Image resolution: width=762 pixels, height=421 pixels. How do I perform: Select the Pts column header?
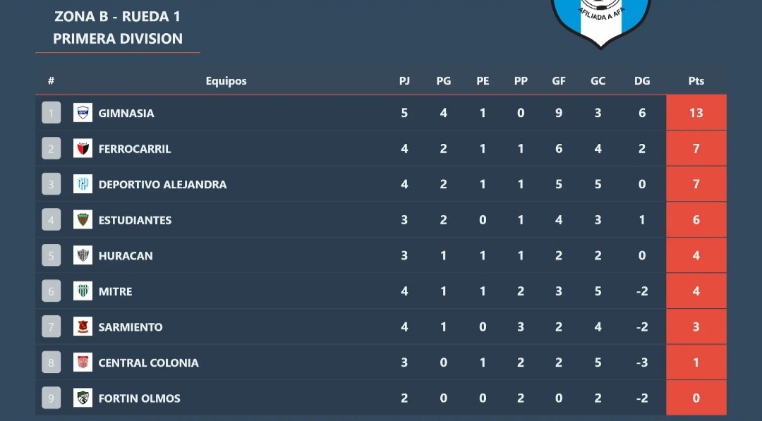[x=696, y=81]
